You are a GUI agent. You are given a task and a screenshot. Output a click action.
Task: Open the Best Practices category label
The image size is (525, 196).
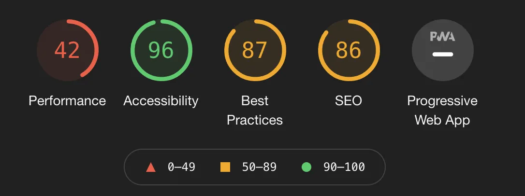click(x=255, y=110)
